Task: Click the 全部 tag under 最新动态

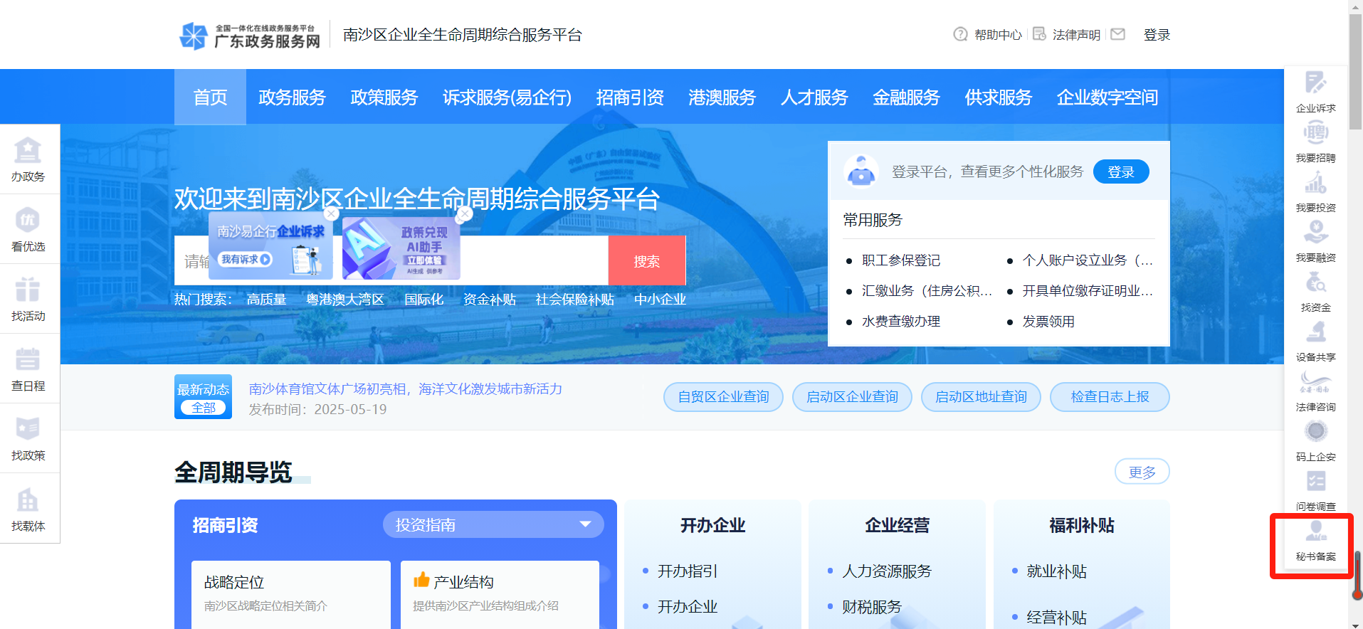Action: point(203,408)
